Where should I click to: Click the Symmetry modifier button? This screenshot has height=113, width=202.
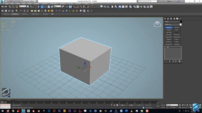169,42
